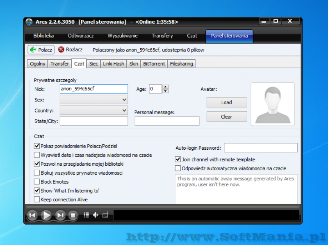The image size is (328, 245).
Task: Click the avatar placeholder image
Action: pos(273,104)
